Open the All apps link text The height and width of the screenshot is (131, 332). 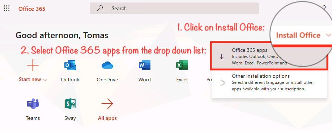click(107, 118)
